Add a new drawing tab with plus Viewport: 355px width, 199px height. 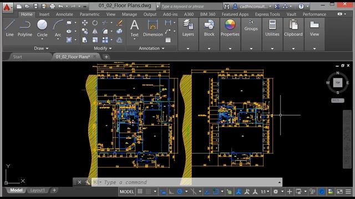click(106, 57)
